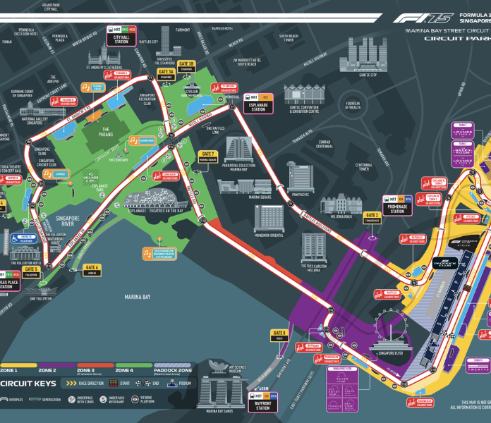
Task: Click the F1 75 logo
Action: click(x=423, y=18)
